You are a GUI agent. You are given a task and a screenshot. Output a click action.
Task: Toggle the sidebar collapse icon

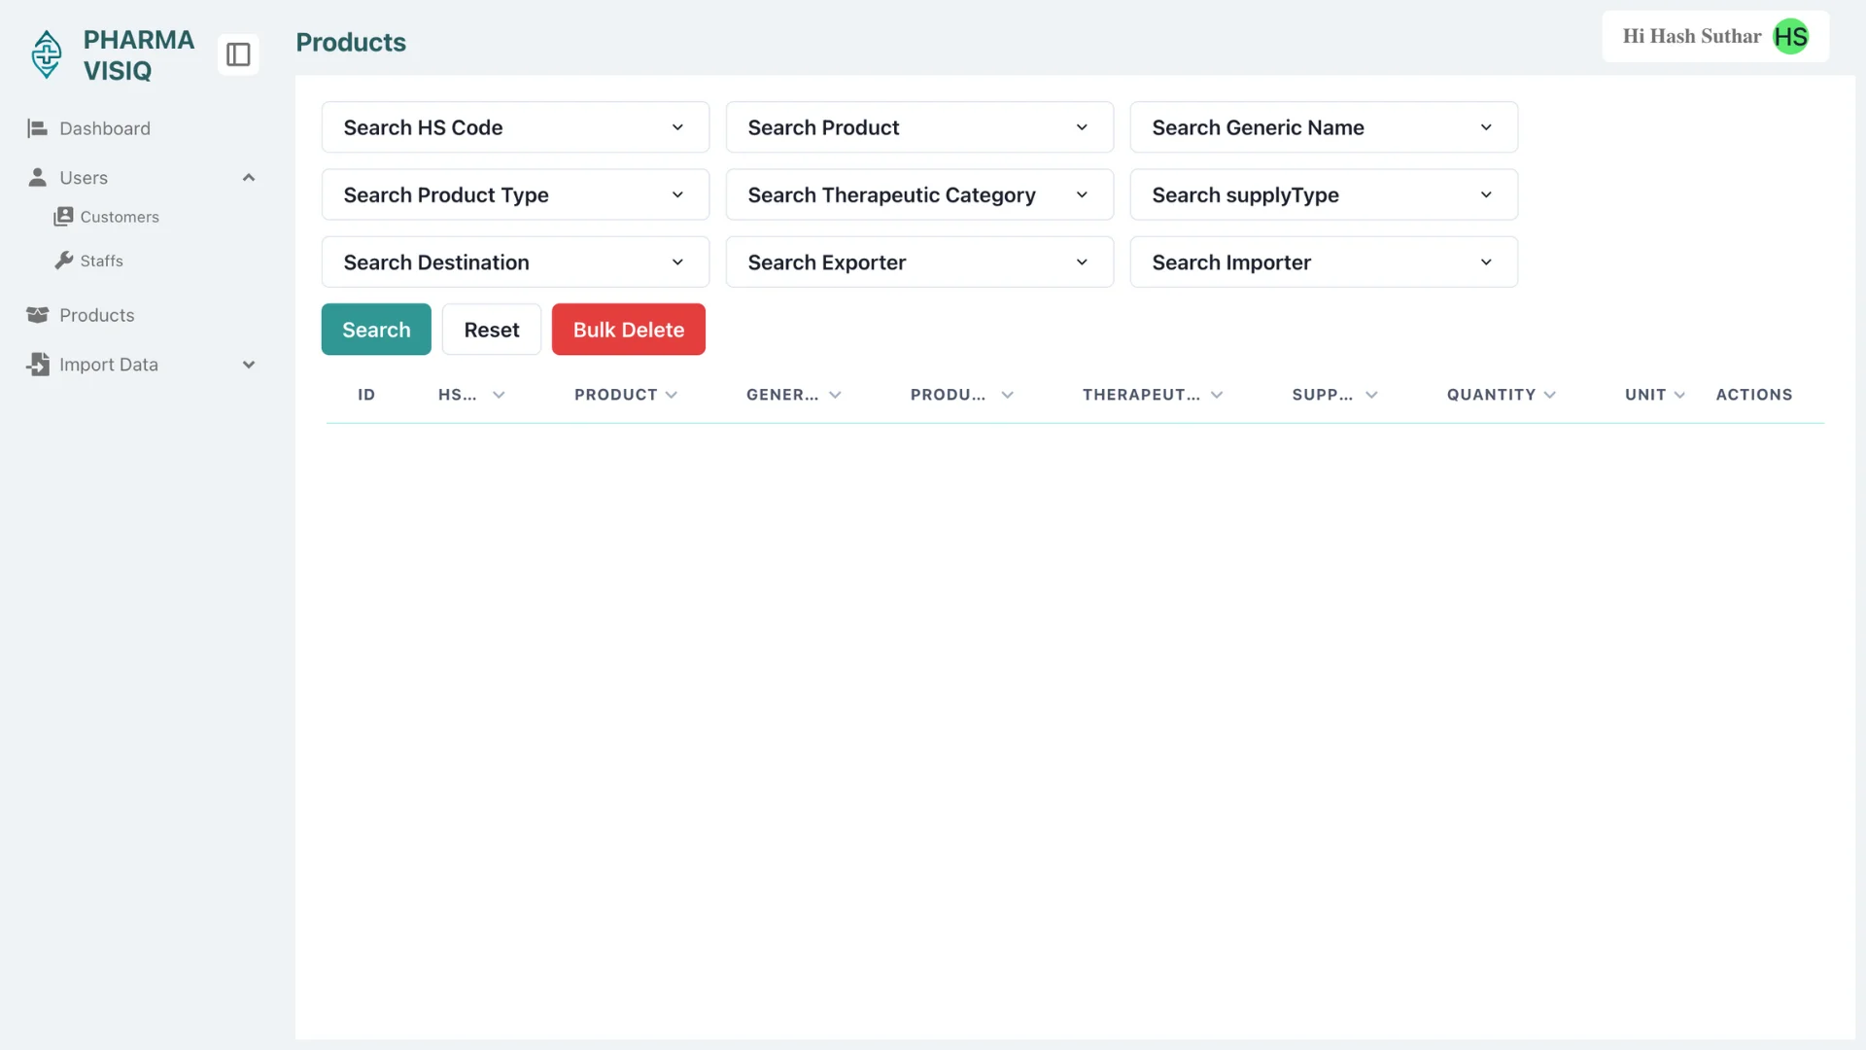238,54
